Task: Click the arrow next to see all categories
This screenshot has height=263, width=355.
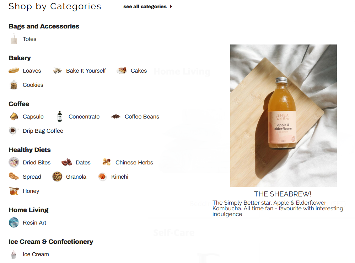Action: coord(171,6)
